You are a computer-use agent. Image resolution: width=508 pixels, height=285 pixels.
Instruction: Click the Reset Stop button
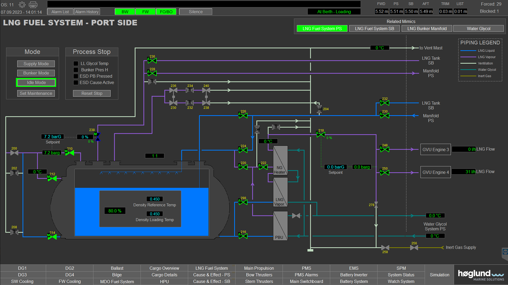[92, 93]
